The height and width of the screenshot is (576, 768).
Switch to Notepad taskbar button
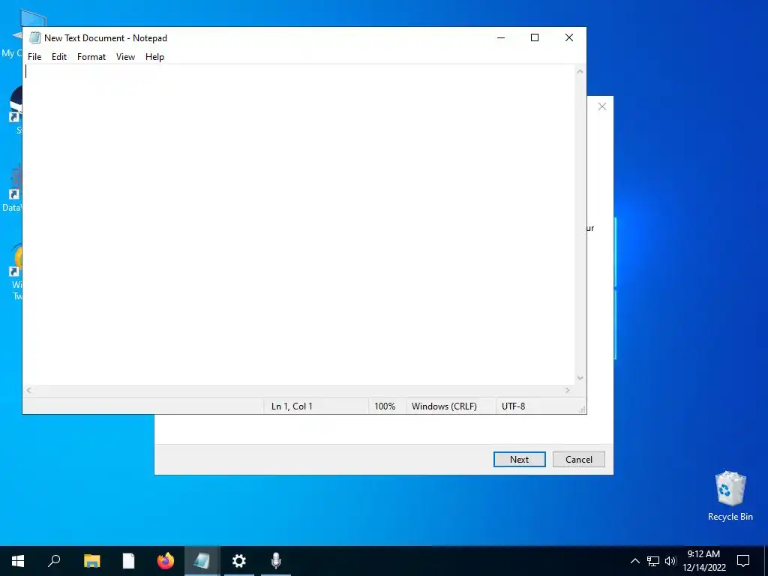point(202,561)
